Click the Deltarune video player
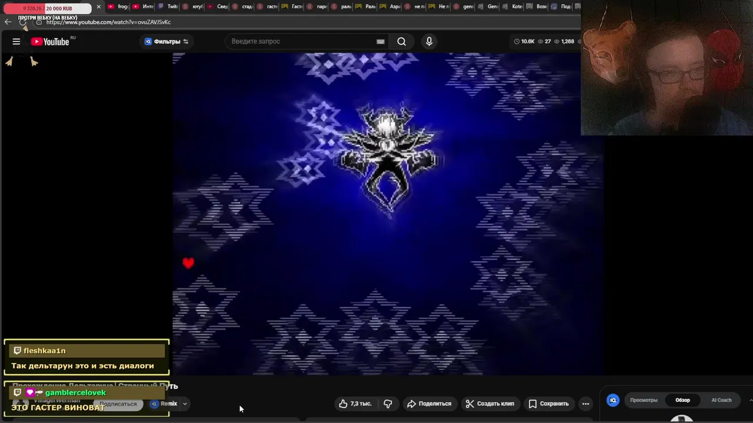 (x=388, y=214)
